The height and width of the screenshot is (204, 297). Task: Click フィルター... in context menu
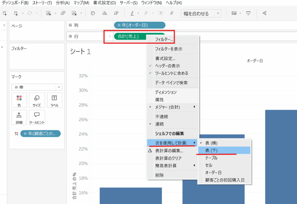164,39
